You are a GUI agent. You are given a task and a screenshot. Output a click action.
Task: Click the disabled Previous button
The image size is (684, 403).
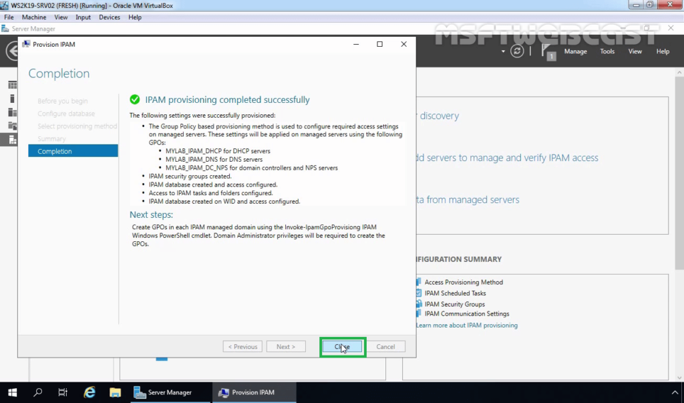point(242,347)
